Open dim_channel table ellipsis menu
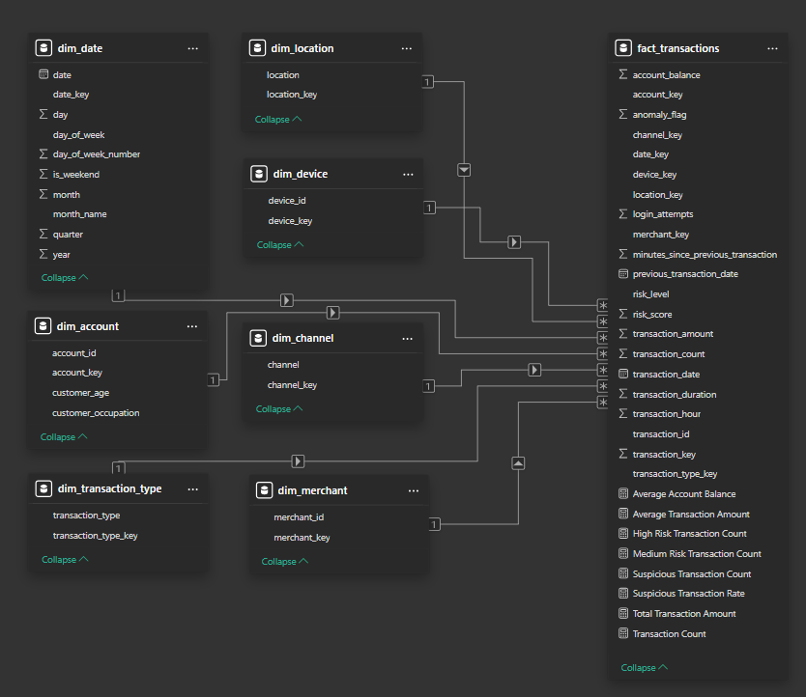The height and width of the screenshot is (697, 806). point(407,339)
